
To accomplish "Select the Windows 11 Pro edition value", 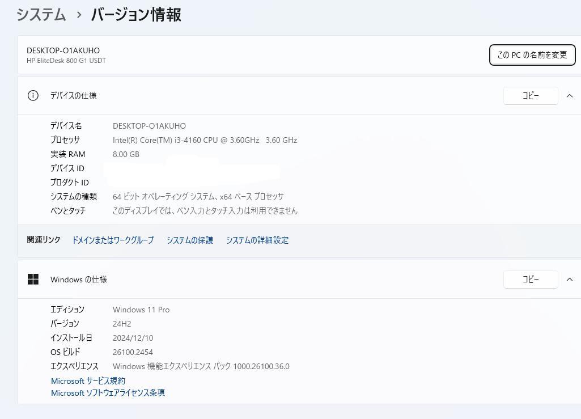I will pos(141,310).
